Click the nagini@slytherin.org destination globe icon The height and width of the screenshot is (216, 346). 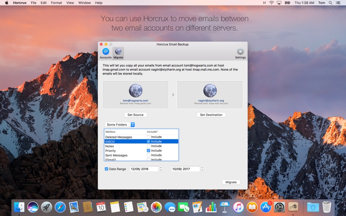210,91
